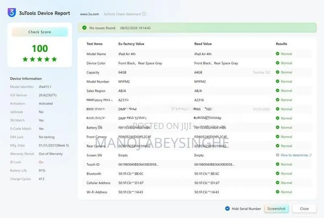Click the Device Information heading
Screen dimensions: 324x218
point(26,78)
